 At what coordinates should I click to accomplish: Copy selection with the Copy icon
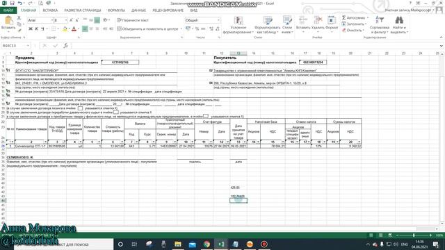[19, 24]
